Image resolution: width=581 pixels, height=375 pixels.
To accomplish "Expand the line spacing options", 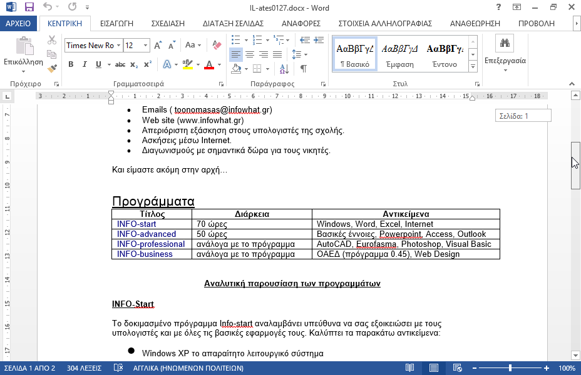I will tap(300, 55).
